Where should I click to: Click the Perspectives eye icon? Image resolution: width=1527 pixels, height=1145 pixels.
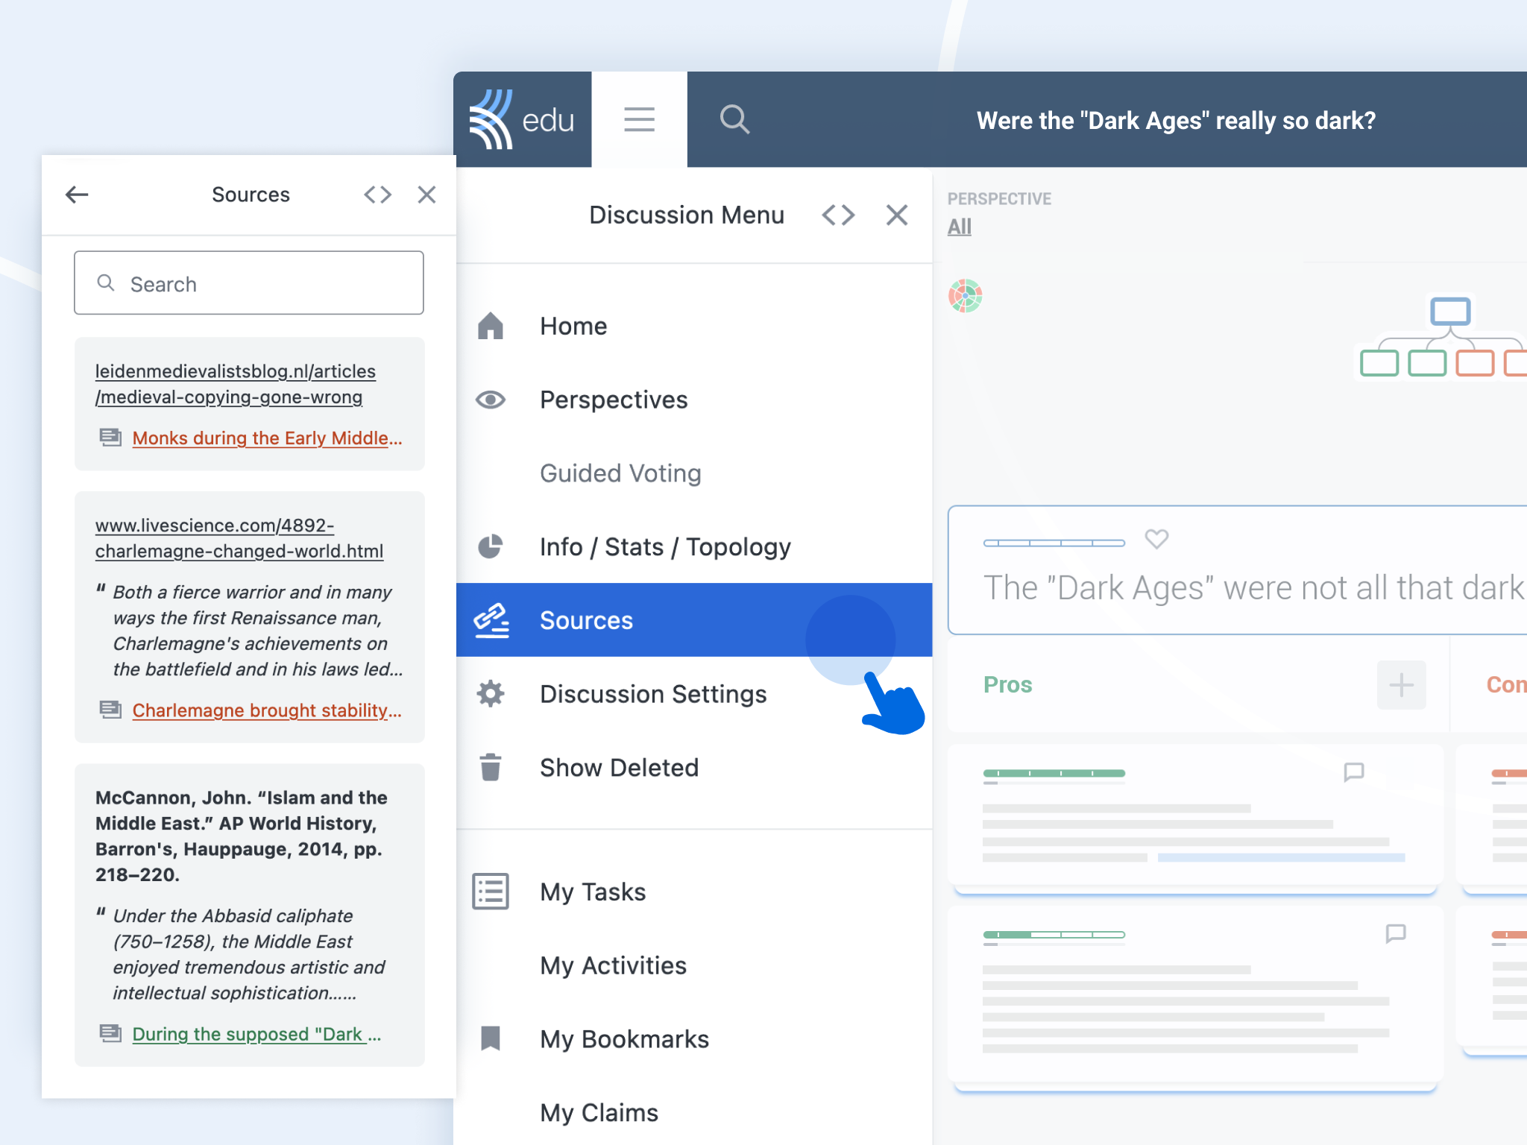point(492,398)
